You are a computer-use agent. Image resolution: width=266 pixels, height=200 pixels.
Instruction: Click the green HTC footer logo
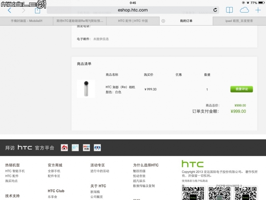click(192, 164)
